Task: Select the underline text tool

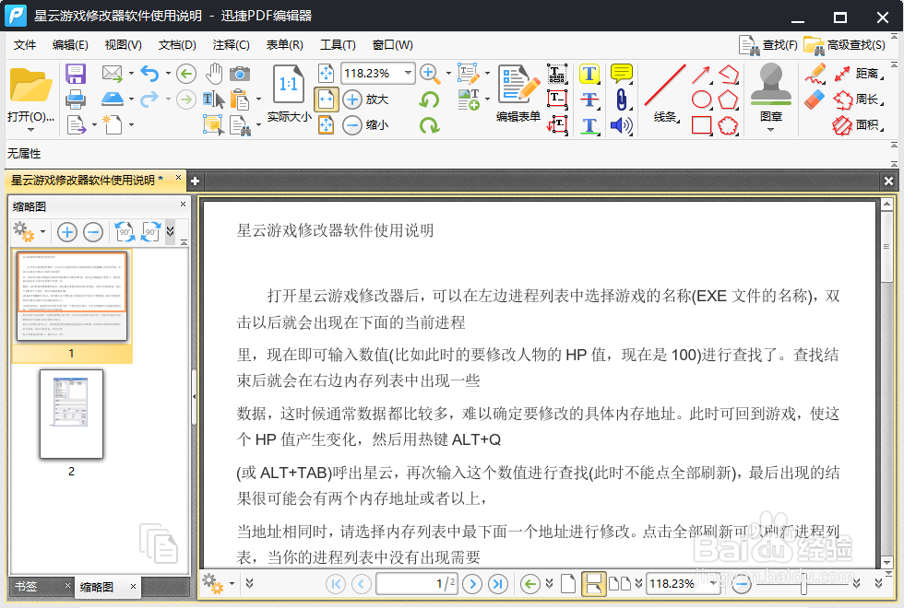Action: pyautogui.click(x=589, y=125)
